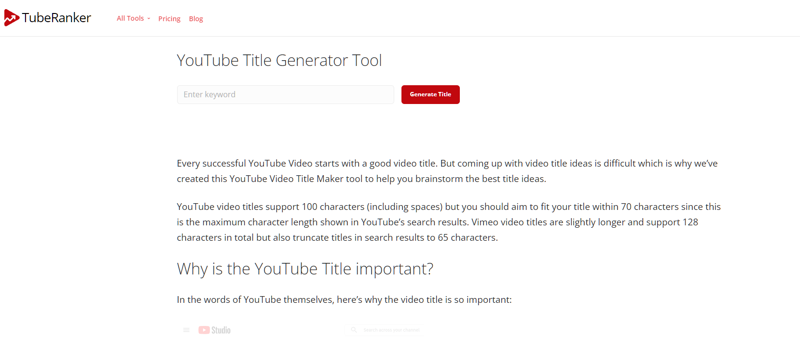
Task: Click the YouTube Title Generator Tool heading
Action: [279, 61]
